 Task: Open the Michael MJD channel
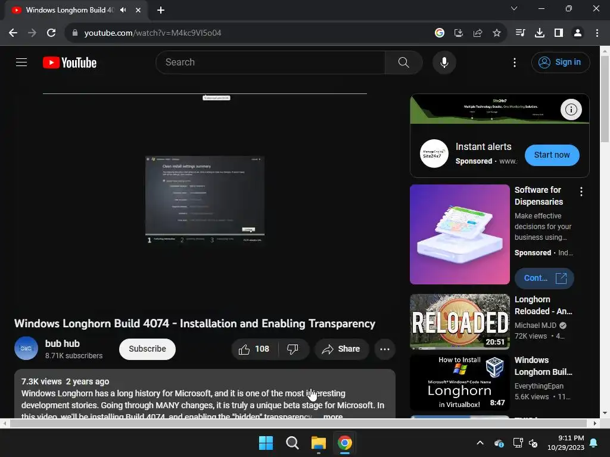(x=536, y=325)
